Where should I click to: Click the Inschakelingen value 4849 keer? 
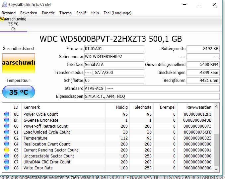click(203, 73)
